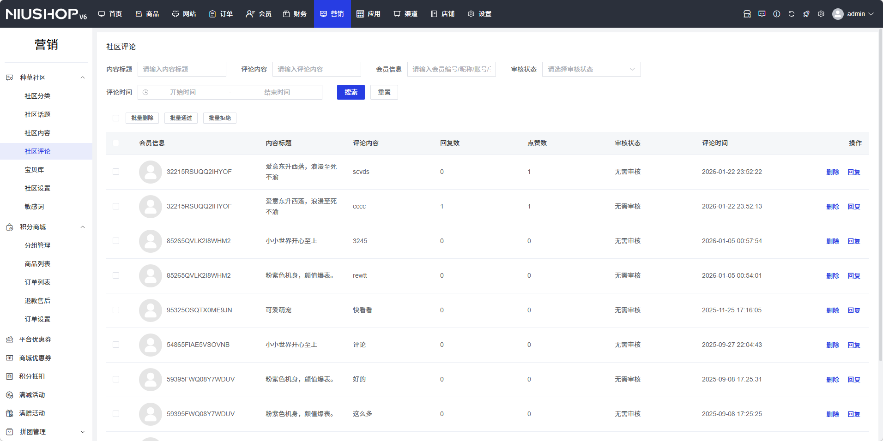Image resolution: width=883 pixels, height=441 pixels.
Task: Click the clock icon in start time field
Action: 145,92
